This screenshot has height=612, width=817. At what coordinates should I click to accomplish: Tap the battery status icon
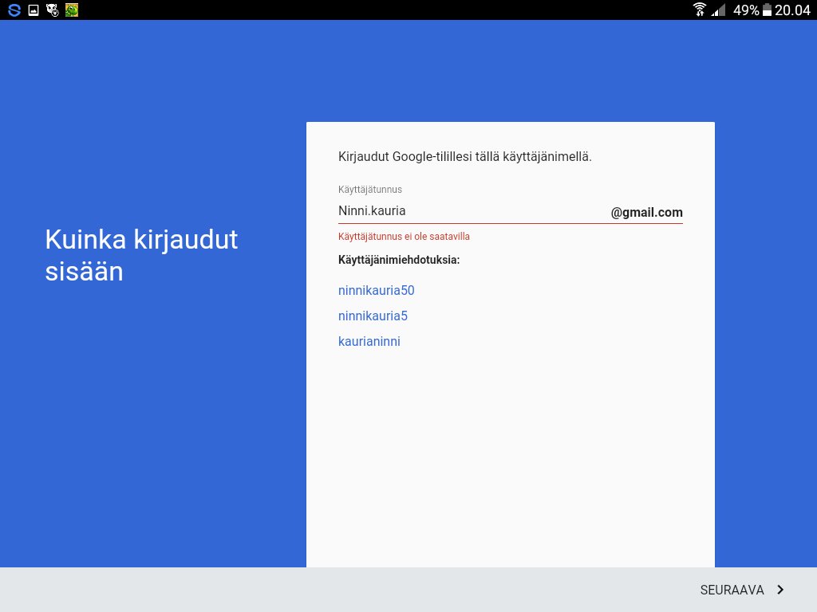click(767, 10)
